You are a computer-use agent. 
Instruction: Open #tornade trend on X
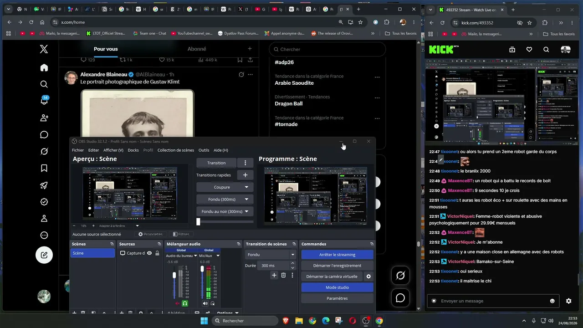point(286,124)
